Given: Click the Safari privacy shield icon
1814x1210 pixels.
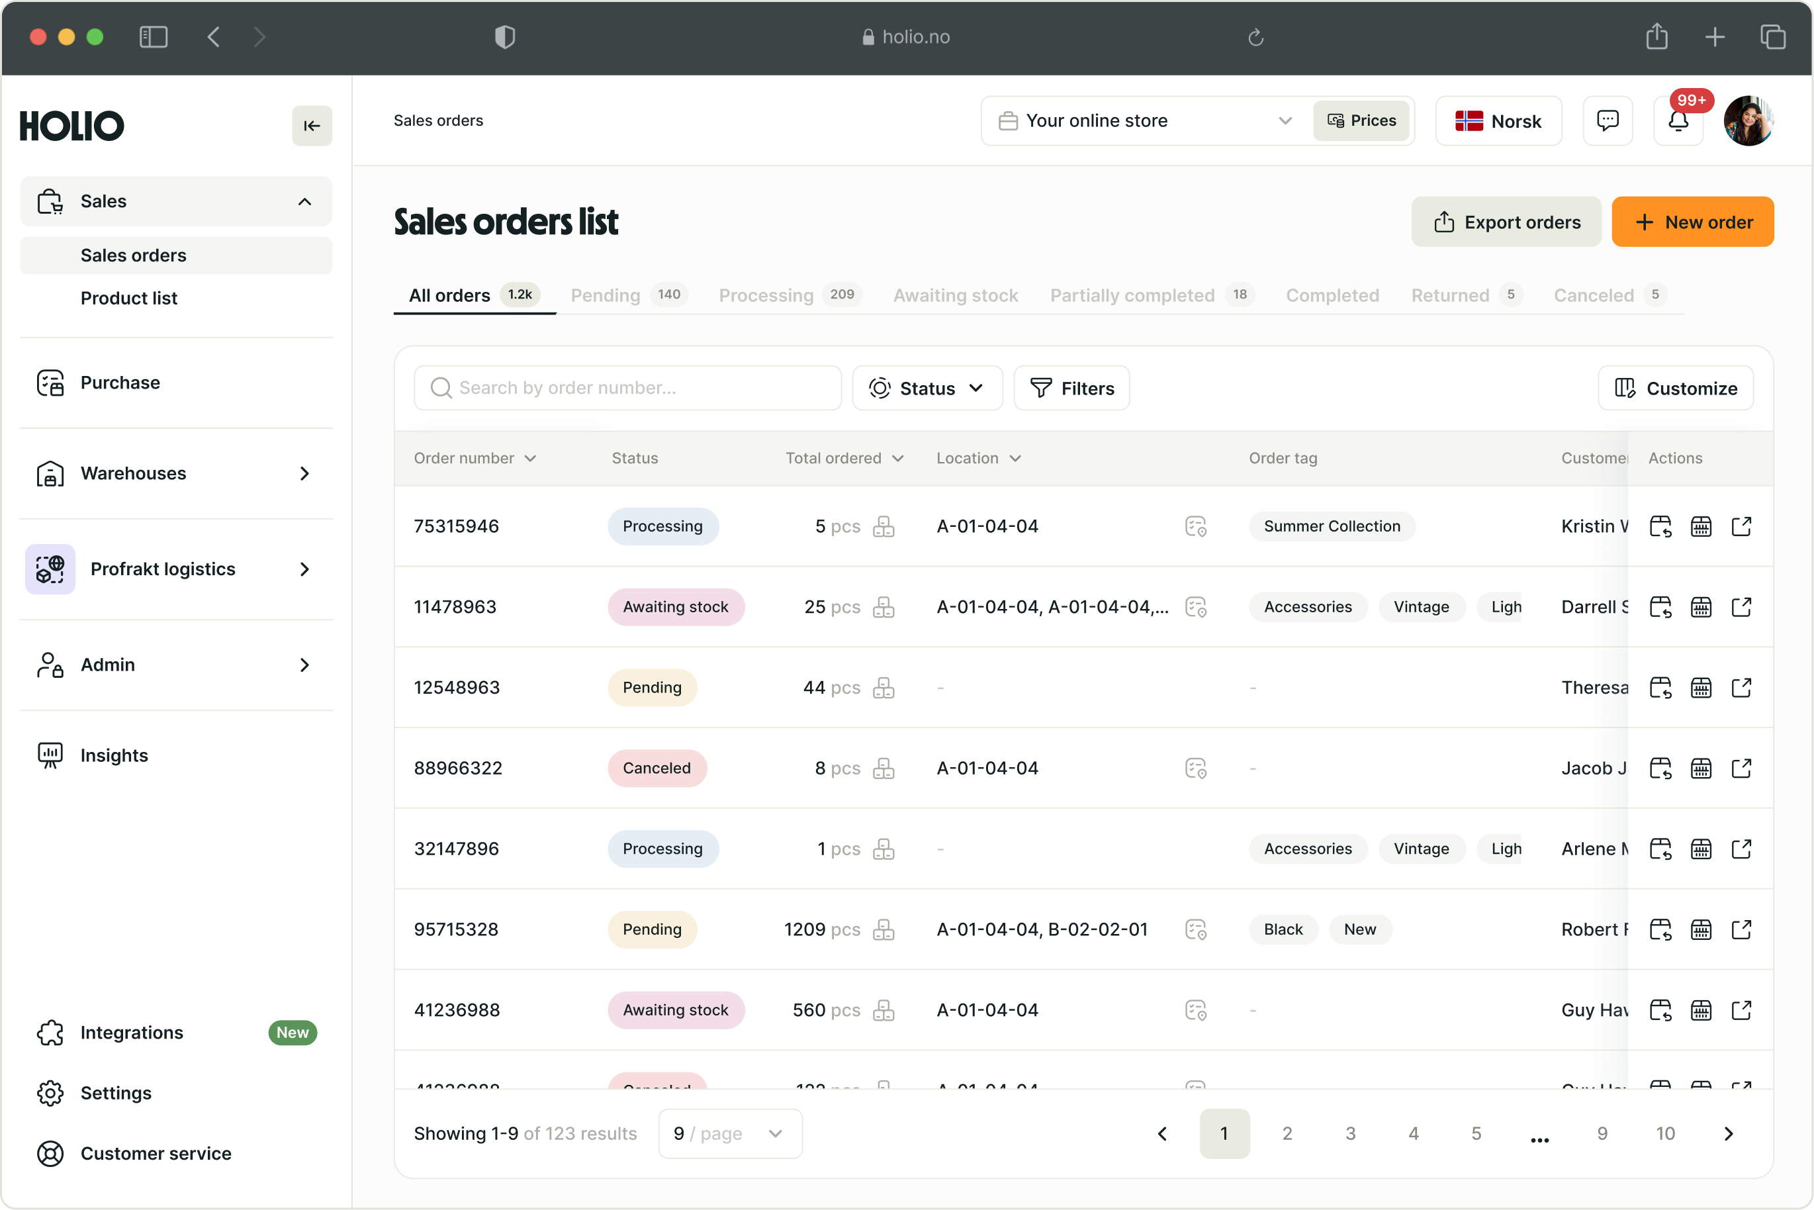Looking at the screenshot, I should tap(504, 36).
